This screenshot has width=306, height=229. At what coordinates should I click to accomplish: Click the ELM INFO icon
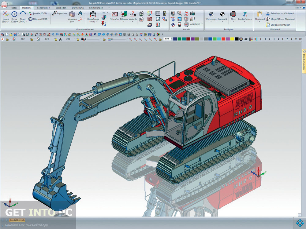(x=150, y=19)
